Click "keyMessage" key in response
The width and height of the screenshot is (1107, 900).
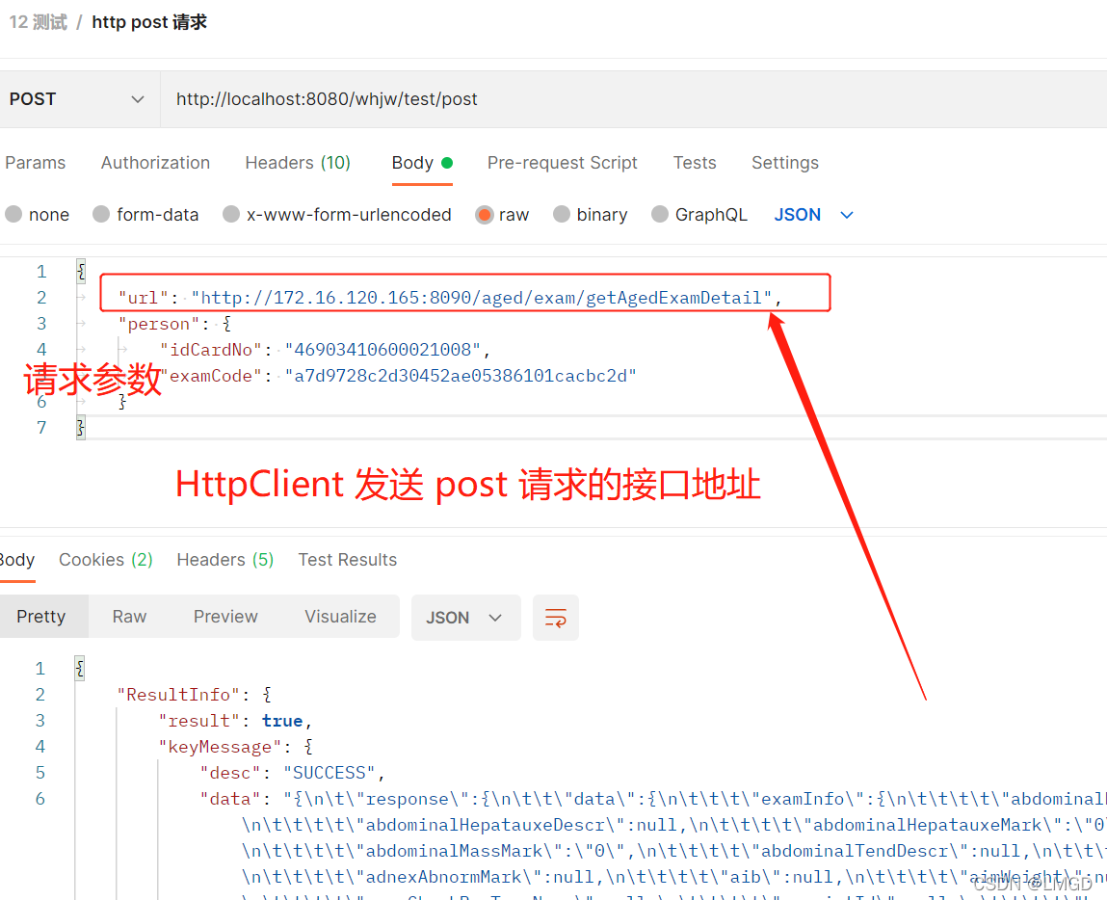point(221,747)
